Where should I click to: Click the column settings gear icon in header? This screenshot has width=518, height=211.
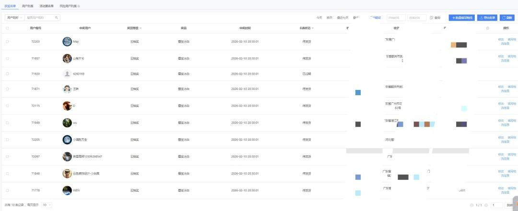tap(487, 28)
